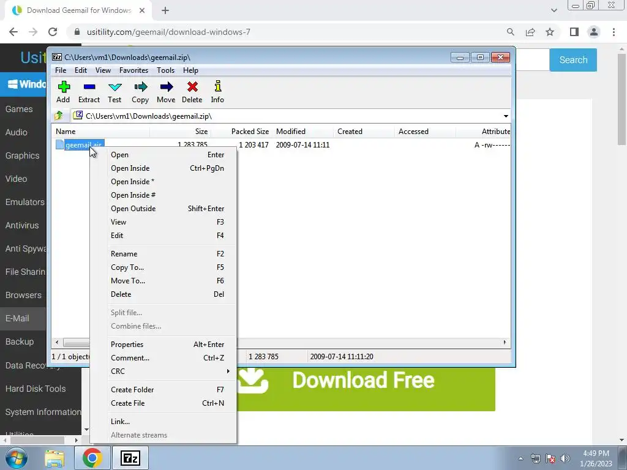Open the Antivirus category link
627x470 pixels.
point(22,225)
